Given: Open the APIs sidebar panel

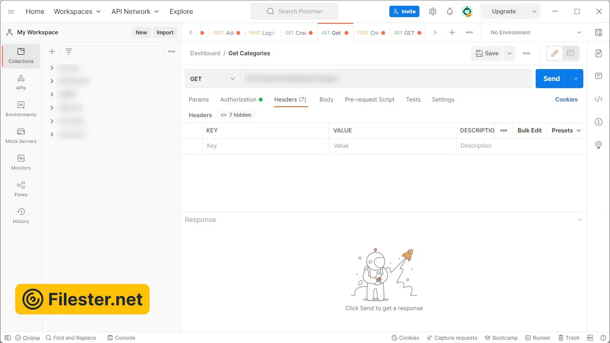Looking at the screenshot, I should click(21, 82).
